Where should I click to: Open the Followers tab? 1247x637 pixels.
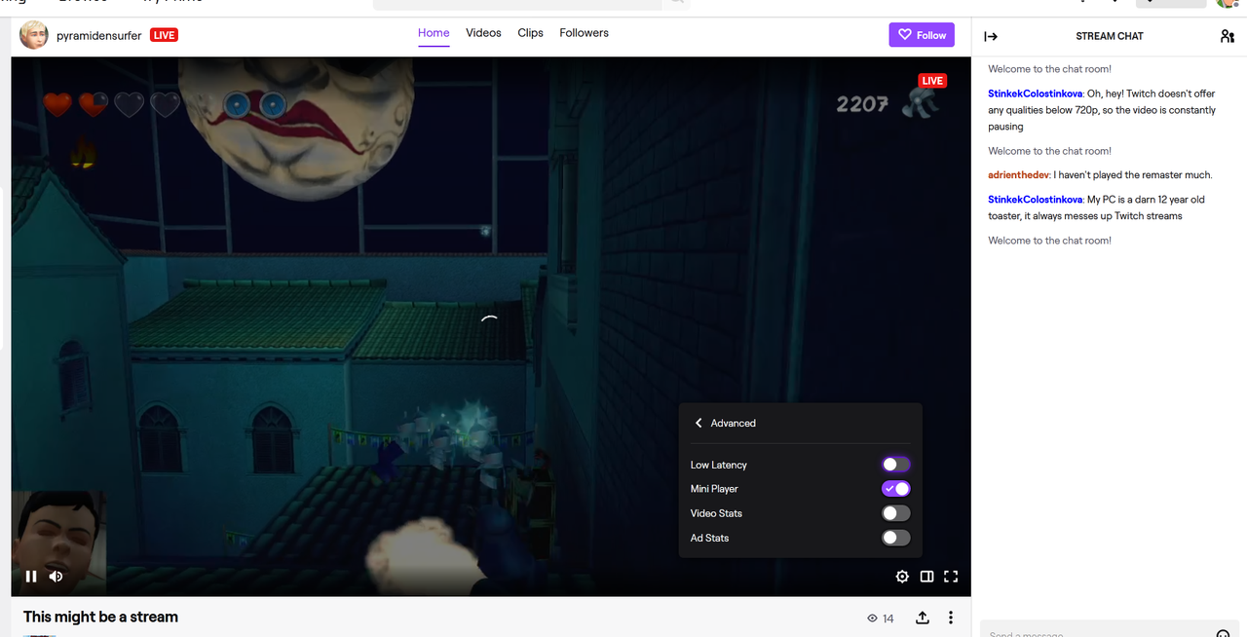tap(584, 33)
